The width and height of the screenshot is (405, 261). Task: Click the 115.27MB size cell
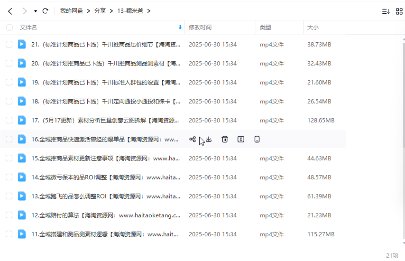click(321, 234)
